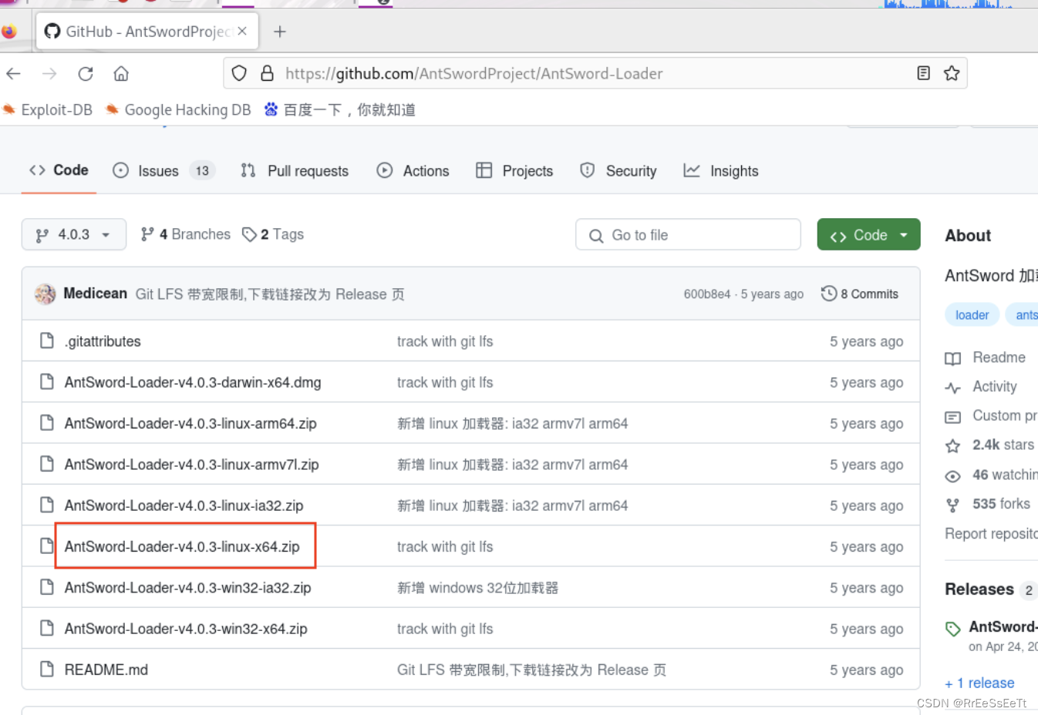The image size is (1038, 715).
Task: Toggle reader view in the address bar
Action: pyautogui.click(x=923, y=73)
